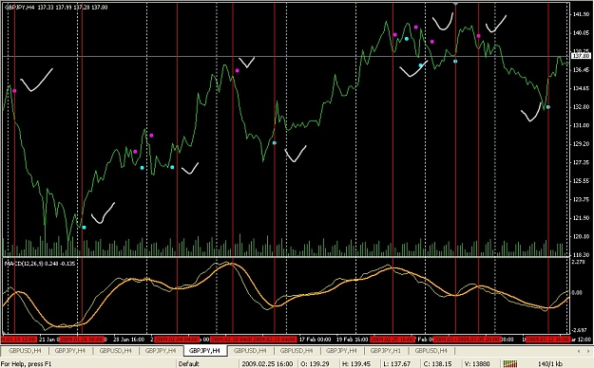Click the MACD(12,26,9) indicator label
The image size is (594, 368).
39,263
